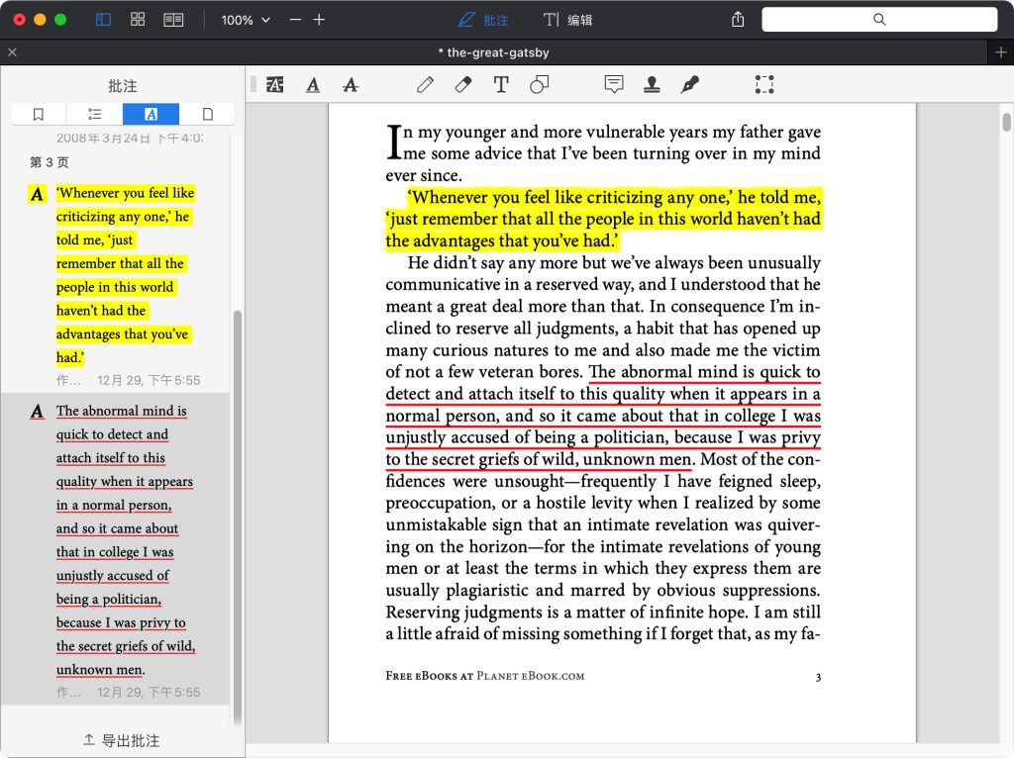1014x758 pixels.
Task: Add a note comment annotation
Action: (x=614, y=84)
